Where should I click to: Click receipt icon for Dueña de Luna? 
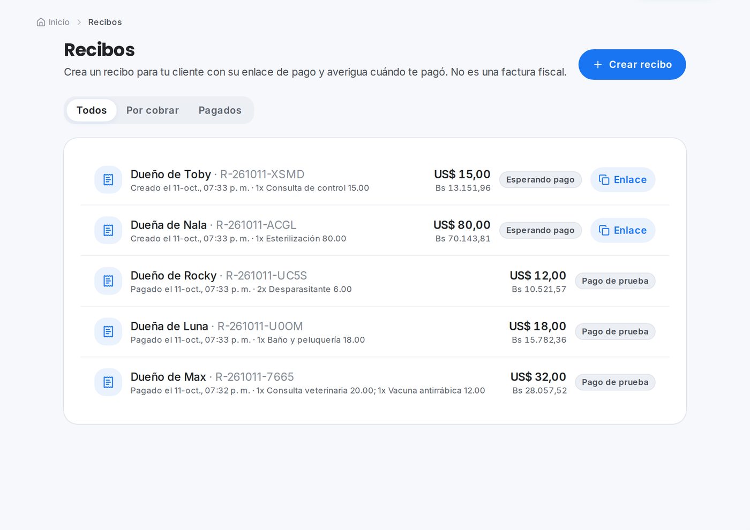tap(108, 332)
